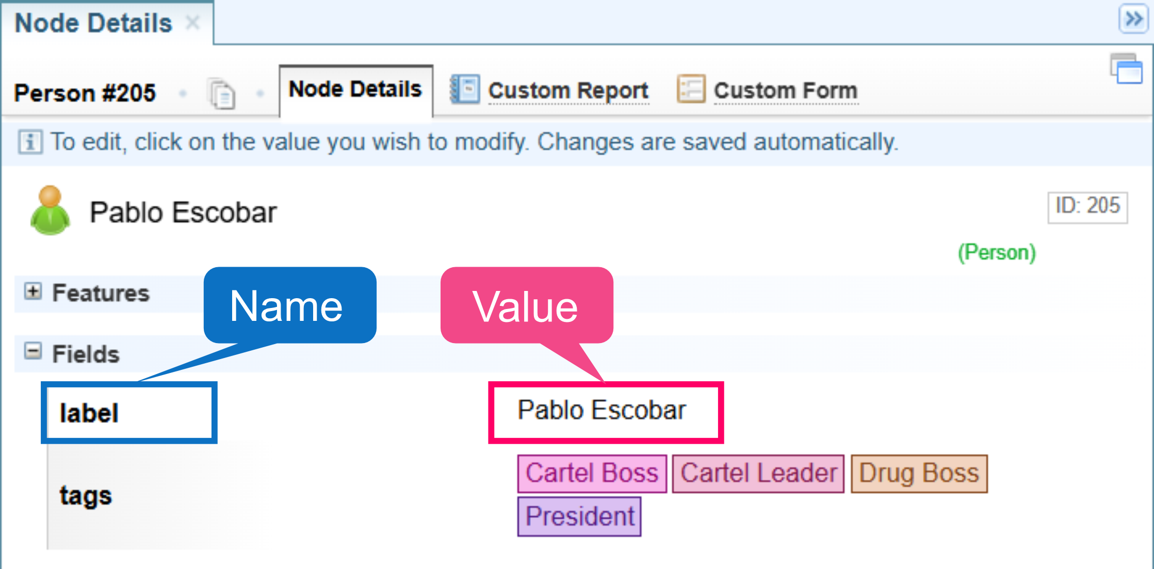The image size is (1154, 569).
Task: Click the green (Person) type link
Action: (x=997, y=253)
